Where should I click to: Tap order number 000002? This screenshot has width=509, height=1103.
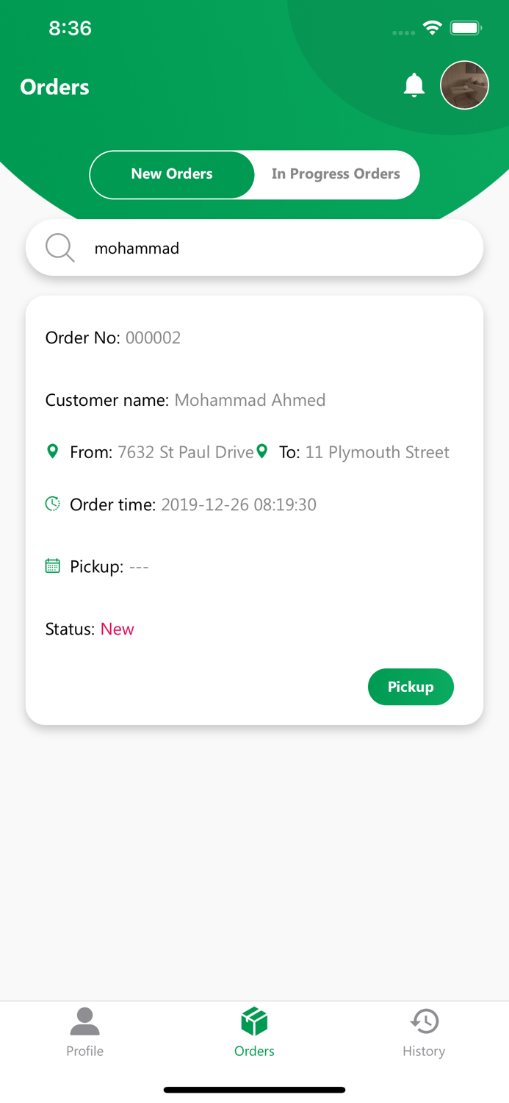pos(153,338)
